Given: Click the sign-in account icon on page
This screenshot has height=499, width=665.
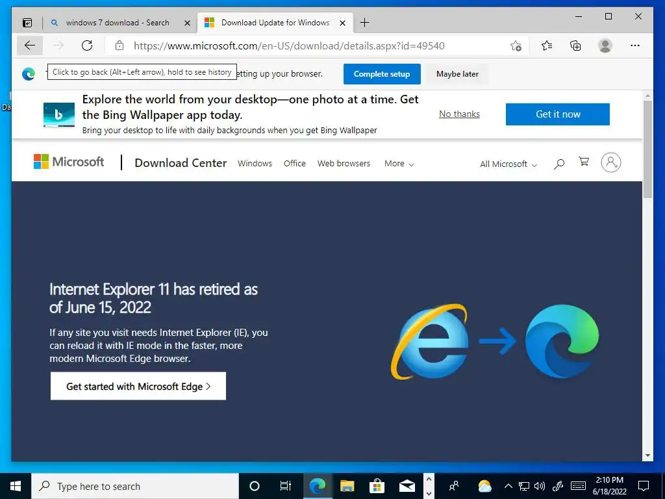Looking at the screenshot, I should click(x=610, y=162).
